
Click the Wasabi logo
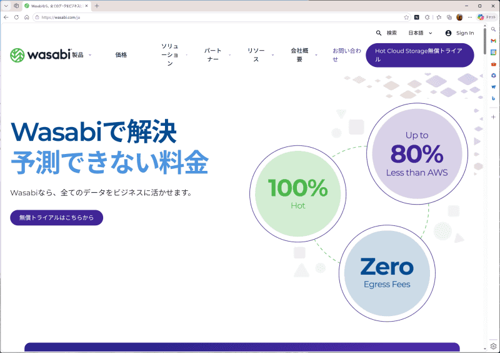[x=40, y=55]
